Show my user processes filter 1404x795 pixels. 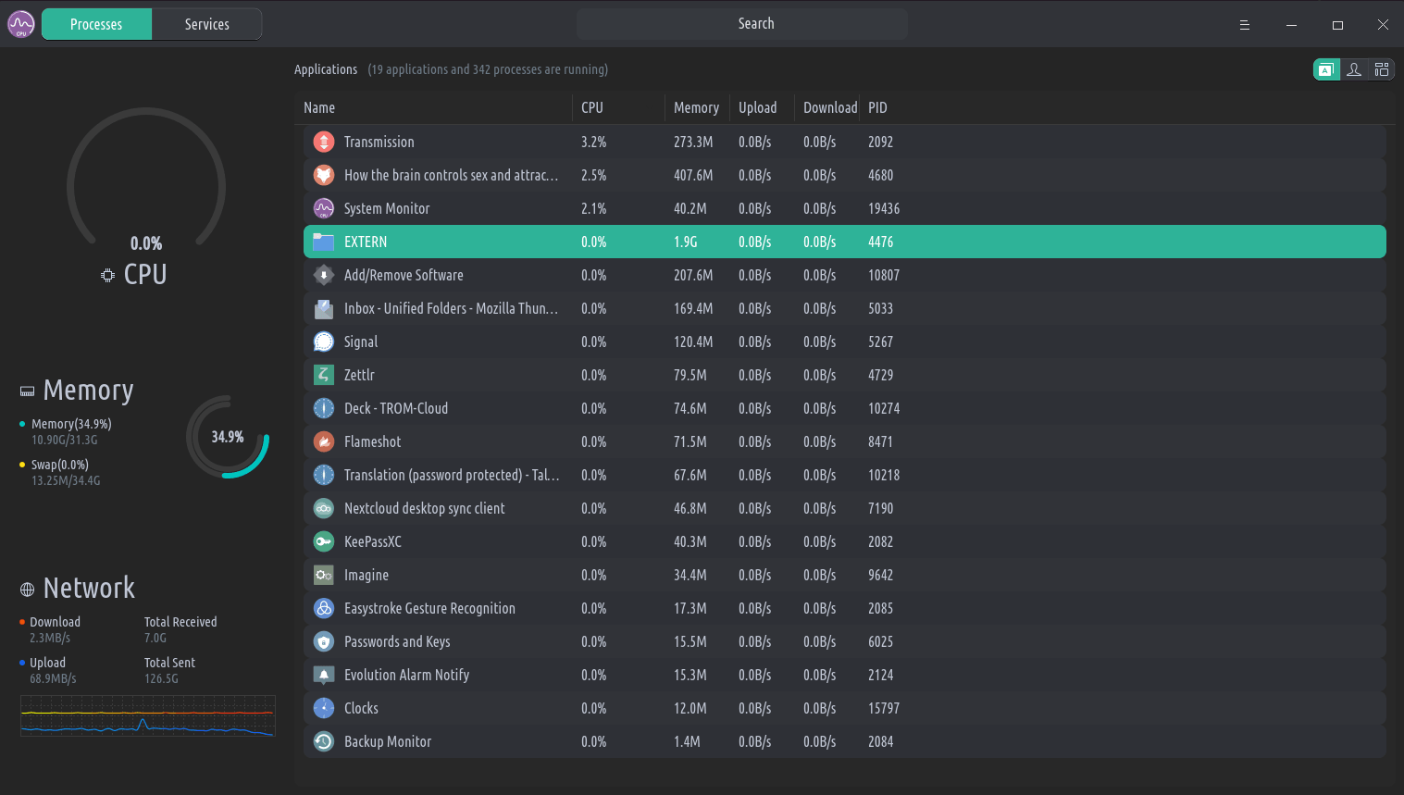click(x=1354, y=69)
